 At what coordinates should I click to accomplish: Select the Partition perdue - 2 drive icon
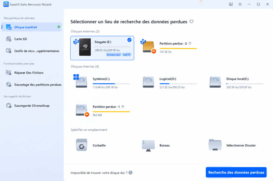click(x=148, y=47)
